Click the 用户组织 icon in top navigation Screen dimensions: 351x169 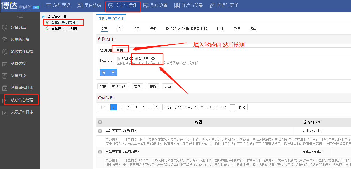coord(80,6)
